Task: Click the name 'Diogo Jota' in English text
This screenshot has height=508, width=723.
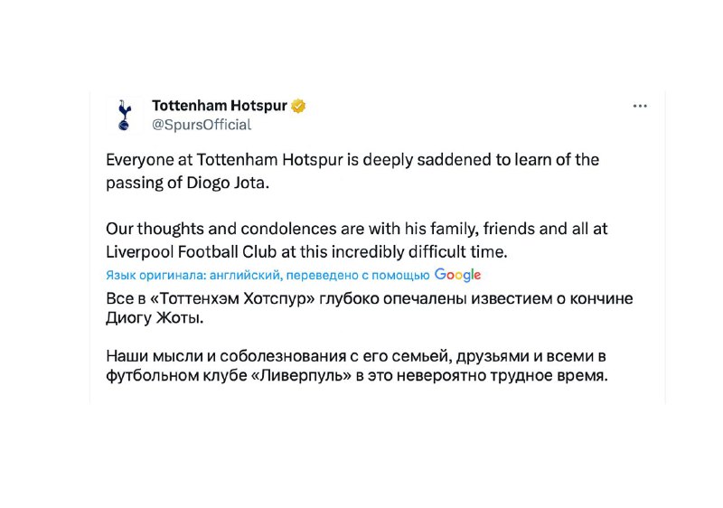Action: coord(228,183)
